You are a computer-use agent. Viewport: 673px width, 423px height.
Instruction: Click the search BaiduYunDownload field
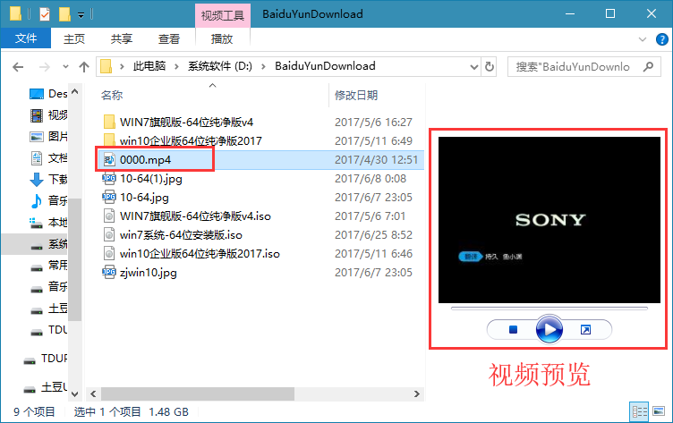[577, 66]
